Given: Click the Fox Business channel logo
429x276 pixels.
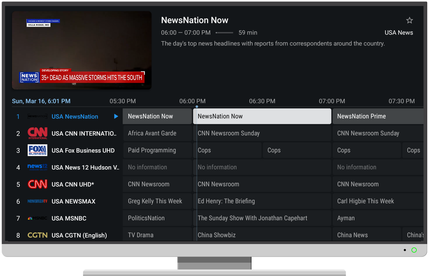Looking at the screenshot, I should tap(37, 150).
